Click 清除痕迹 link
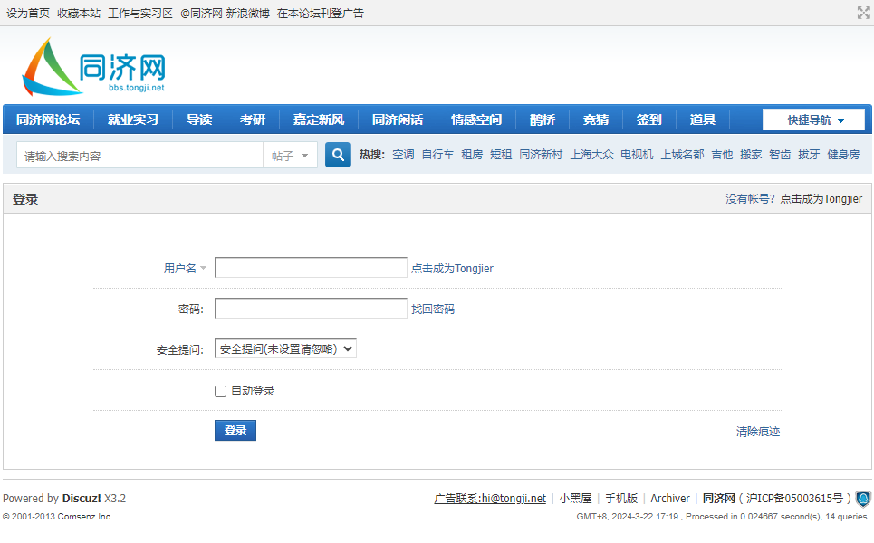The width and height of the screenshot is (874, 543). pos(757,432)
